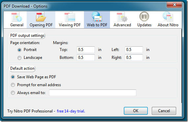Open the Opening PDF folder icon

(x=41, y=17)
